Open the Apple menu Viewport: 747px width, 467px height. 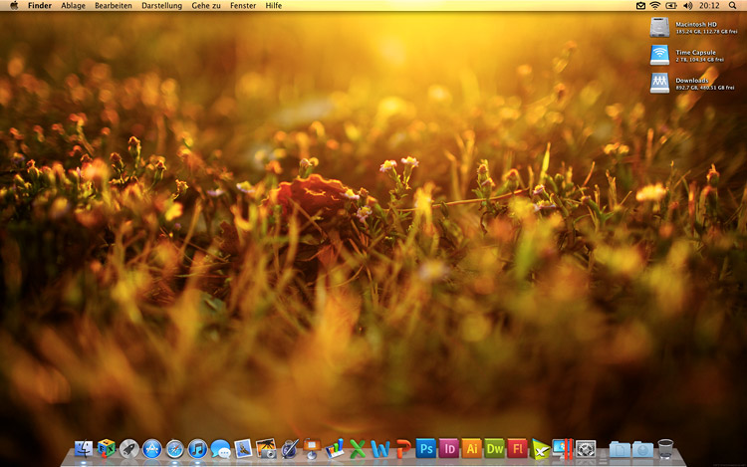(x=14, y=5)
